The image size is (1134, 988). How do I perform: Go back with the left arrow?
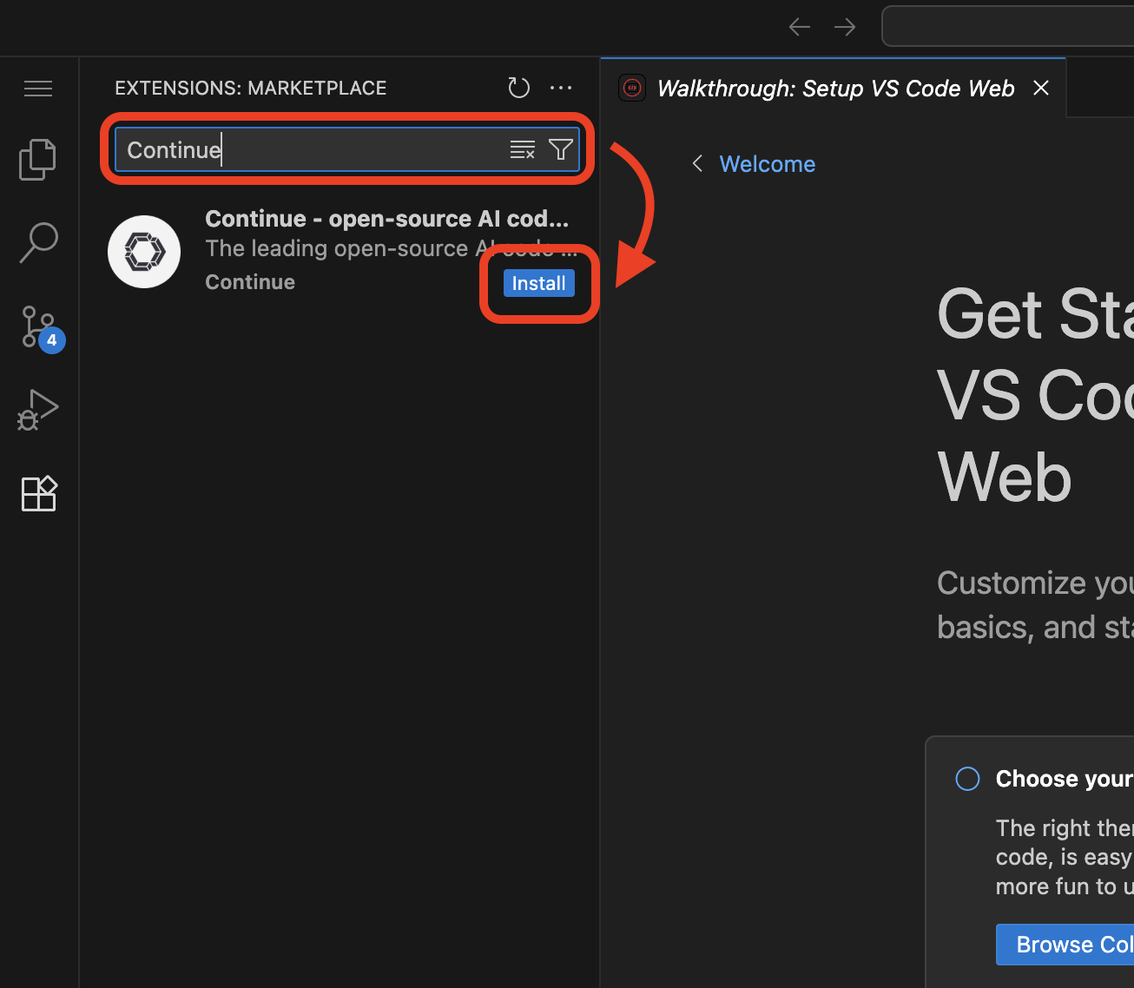point(800,27)
